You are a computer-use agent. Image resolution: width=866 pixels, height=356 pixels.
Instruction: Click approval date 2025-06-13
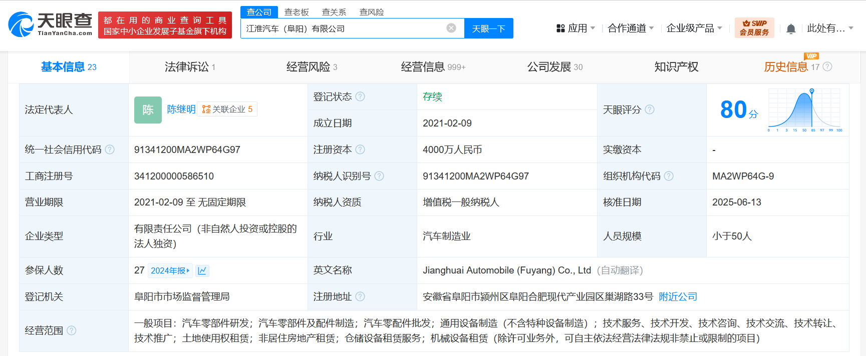[737, 202]
